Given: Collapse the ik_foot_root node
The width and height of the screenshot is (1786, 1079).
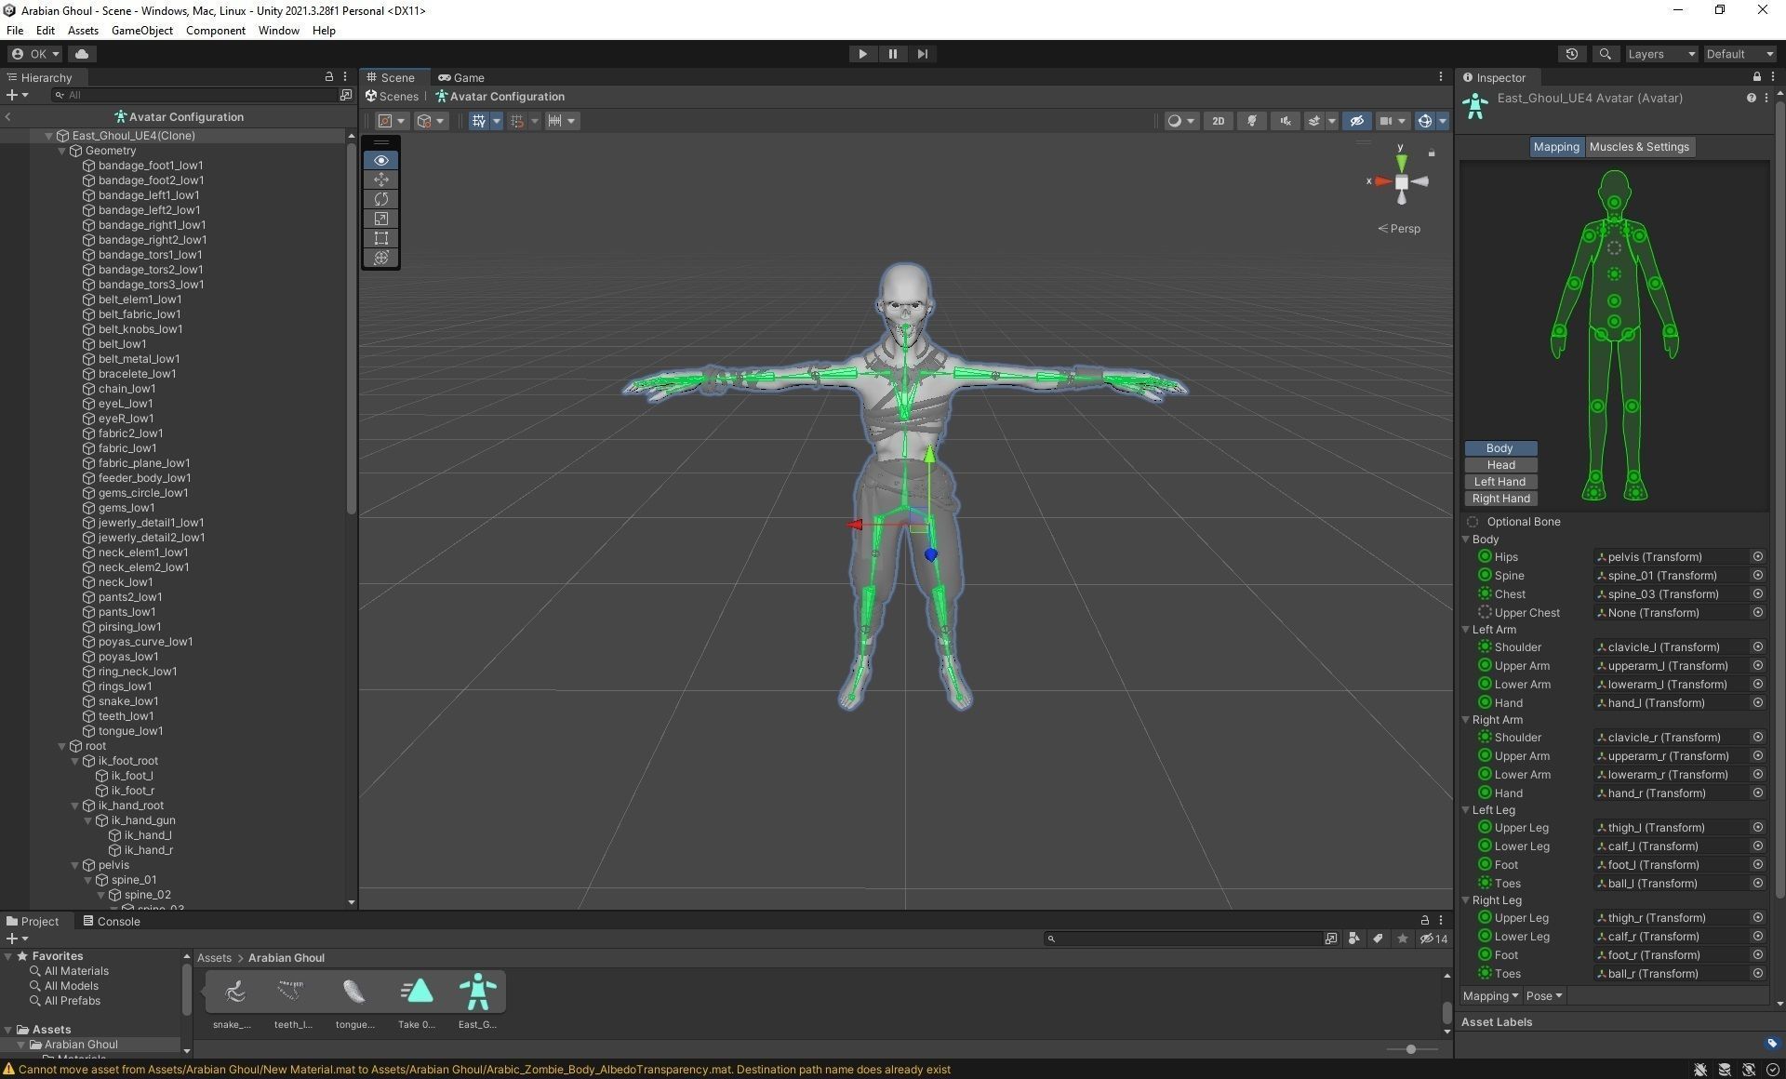Looking at the screenshot, I should point(75,761).
